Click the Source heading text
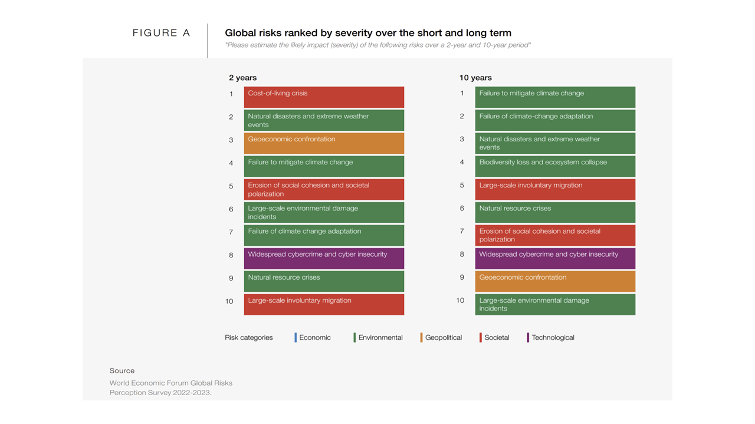 [x=122, y=370]
